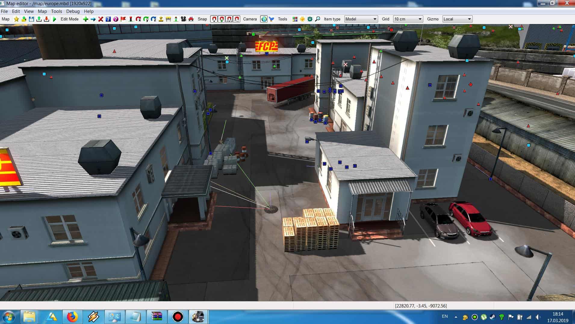Delete item using the red X icon
The image size is (575, 324).
pyautogui.click(x=101, y=19)
